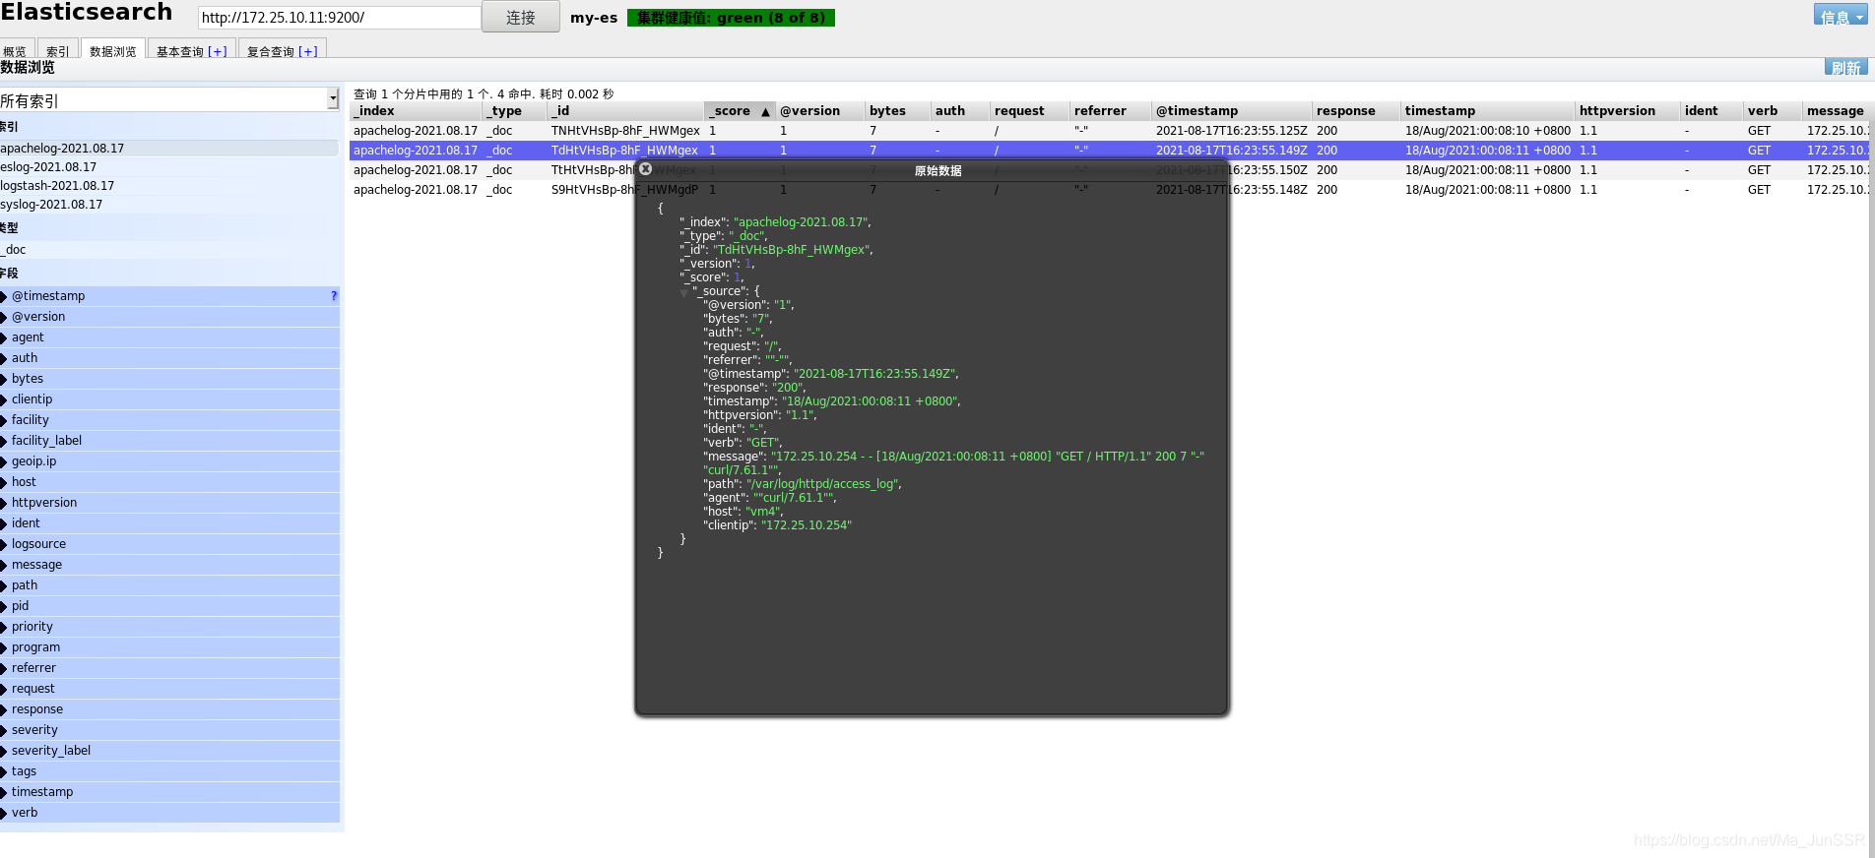Expand the severity_label field filter
The height and width of the screenshot is (858, 1875).
pos(169,751)
